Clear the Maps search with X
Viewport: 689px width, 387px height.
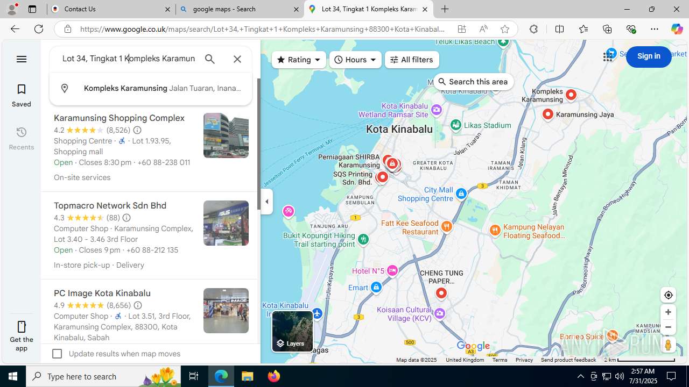237,59
